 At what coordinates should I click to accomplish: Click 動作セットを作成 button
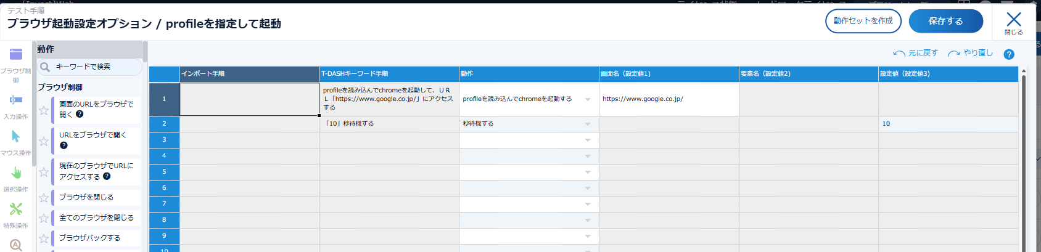863,21
